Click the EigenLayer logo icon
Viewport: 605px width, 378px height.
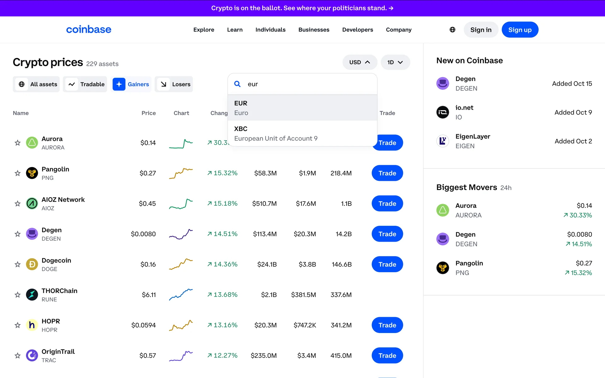(x=442, y=141)
